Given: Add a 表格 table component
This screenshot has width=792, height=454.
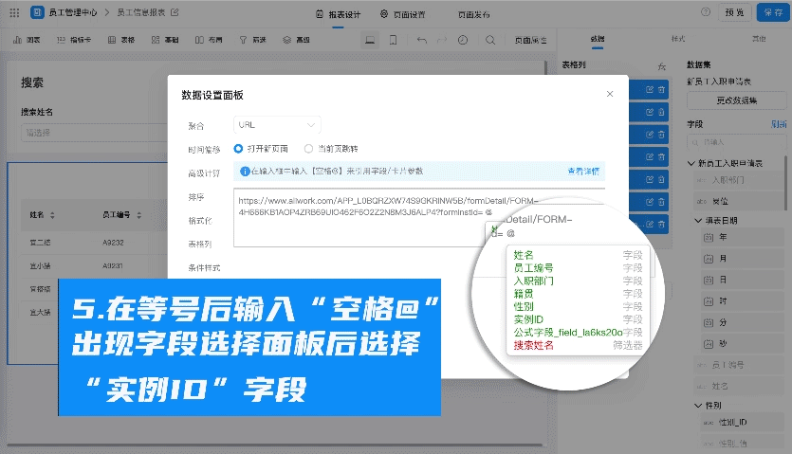Looking at the screenshot, I should point(121,40).
